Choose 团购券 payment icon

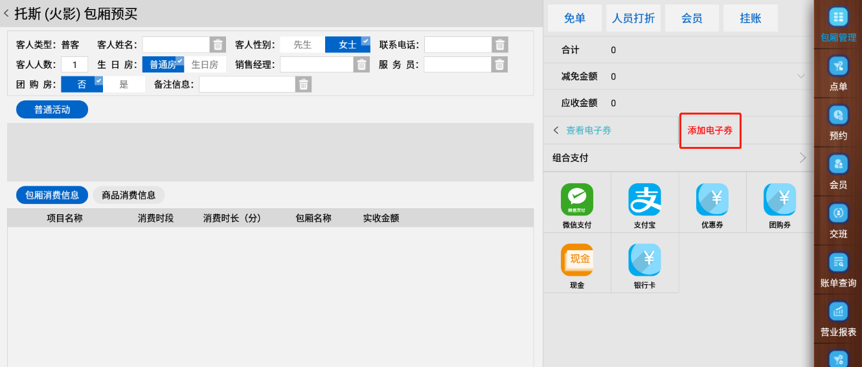pos(780,200)
